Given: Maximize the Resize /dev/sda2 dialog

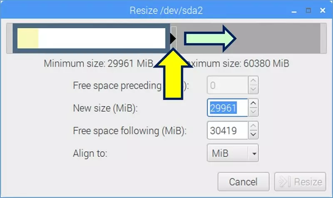Looking at the screenshot, I should point(308,10).
